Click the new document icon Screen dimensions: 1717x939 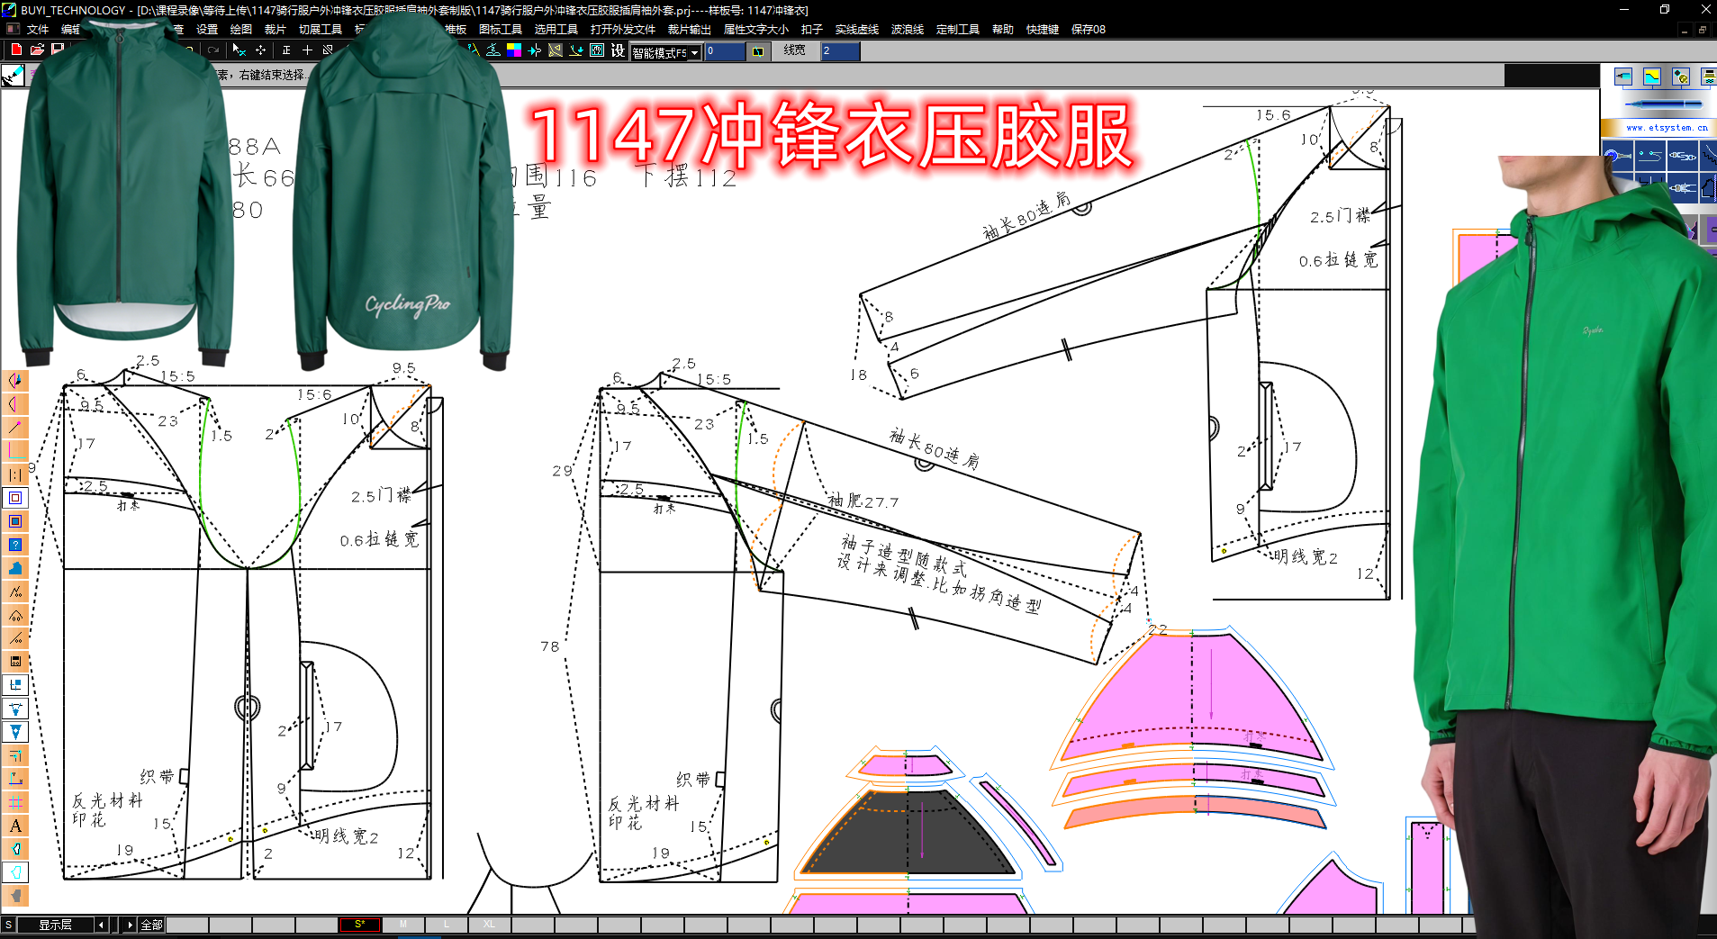point(14,50)
